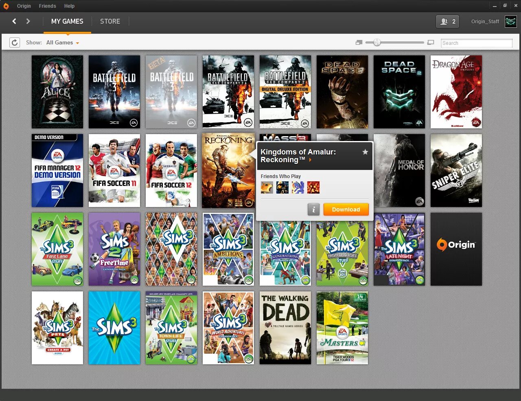
Task: Select FIFA Manager 12 Demo Version
Action: [x=57, y=171]
